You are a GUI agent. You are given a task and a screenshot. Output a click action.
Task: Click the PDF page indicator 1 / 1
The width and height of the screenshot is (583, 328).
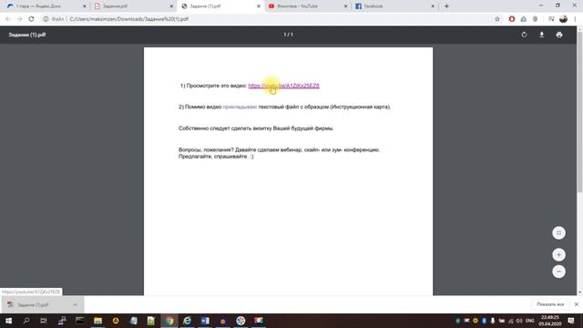point(288,35)
